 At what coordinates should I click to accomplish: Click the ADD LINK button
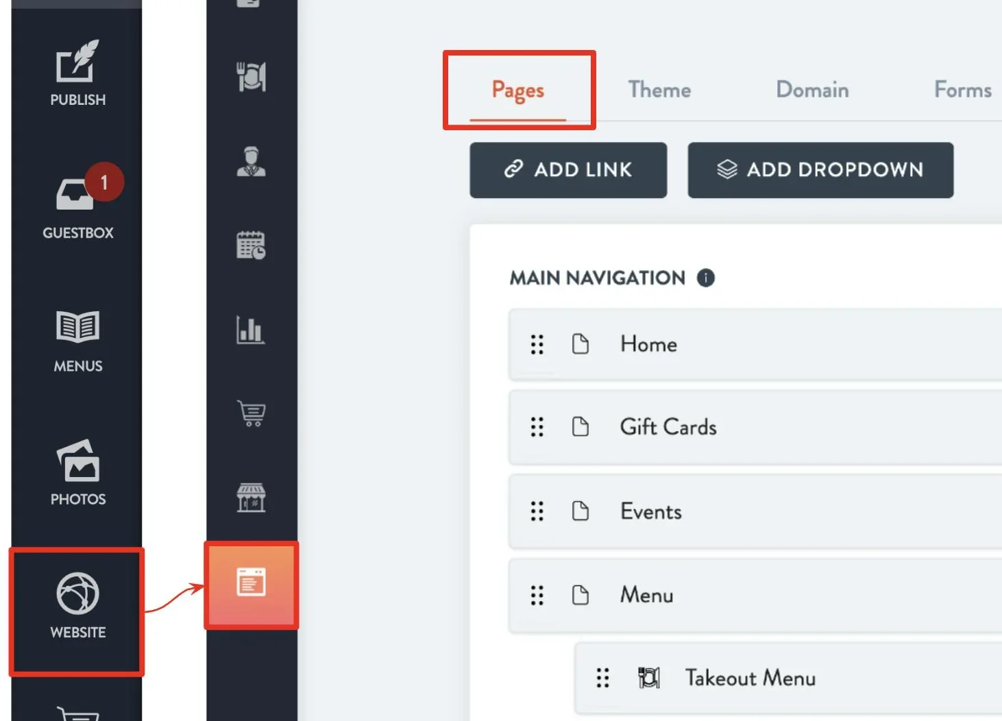568,170
